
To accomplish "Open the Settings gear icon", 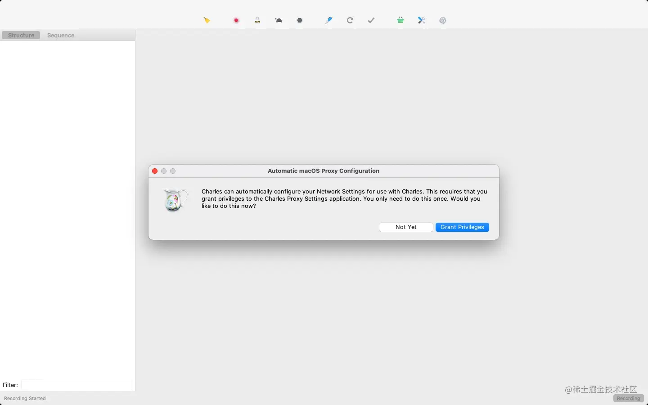I will 443,20.
